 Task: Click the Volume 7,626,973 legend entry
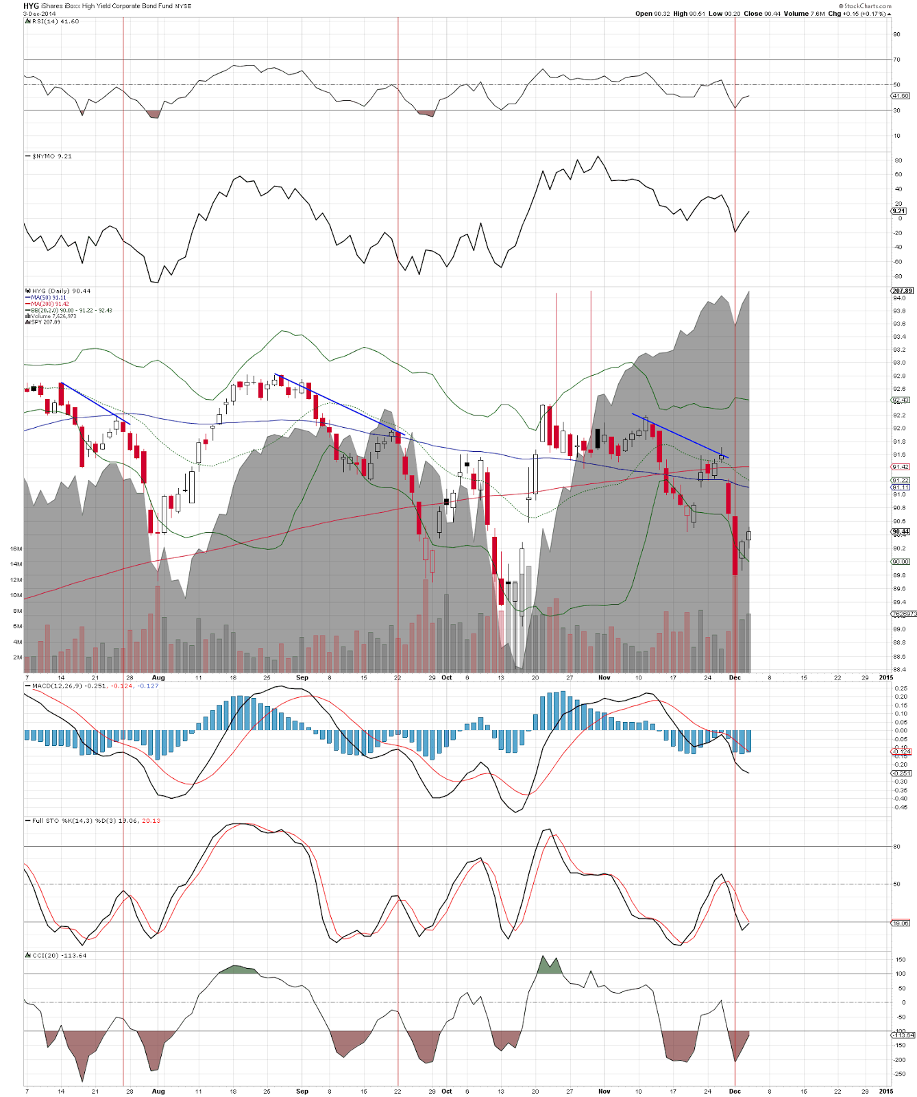point(53,316)
